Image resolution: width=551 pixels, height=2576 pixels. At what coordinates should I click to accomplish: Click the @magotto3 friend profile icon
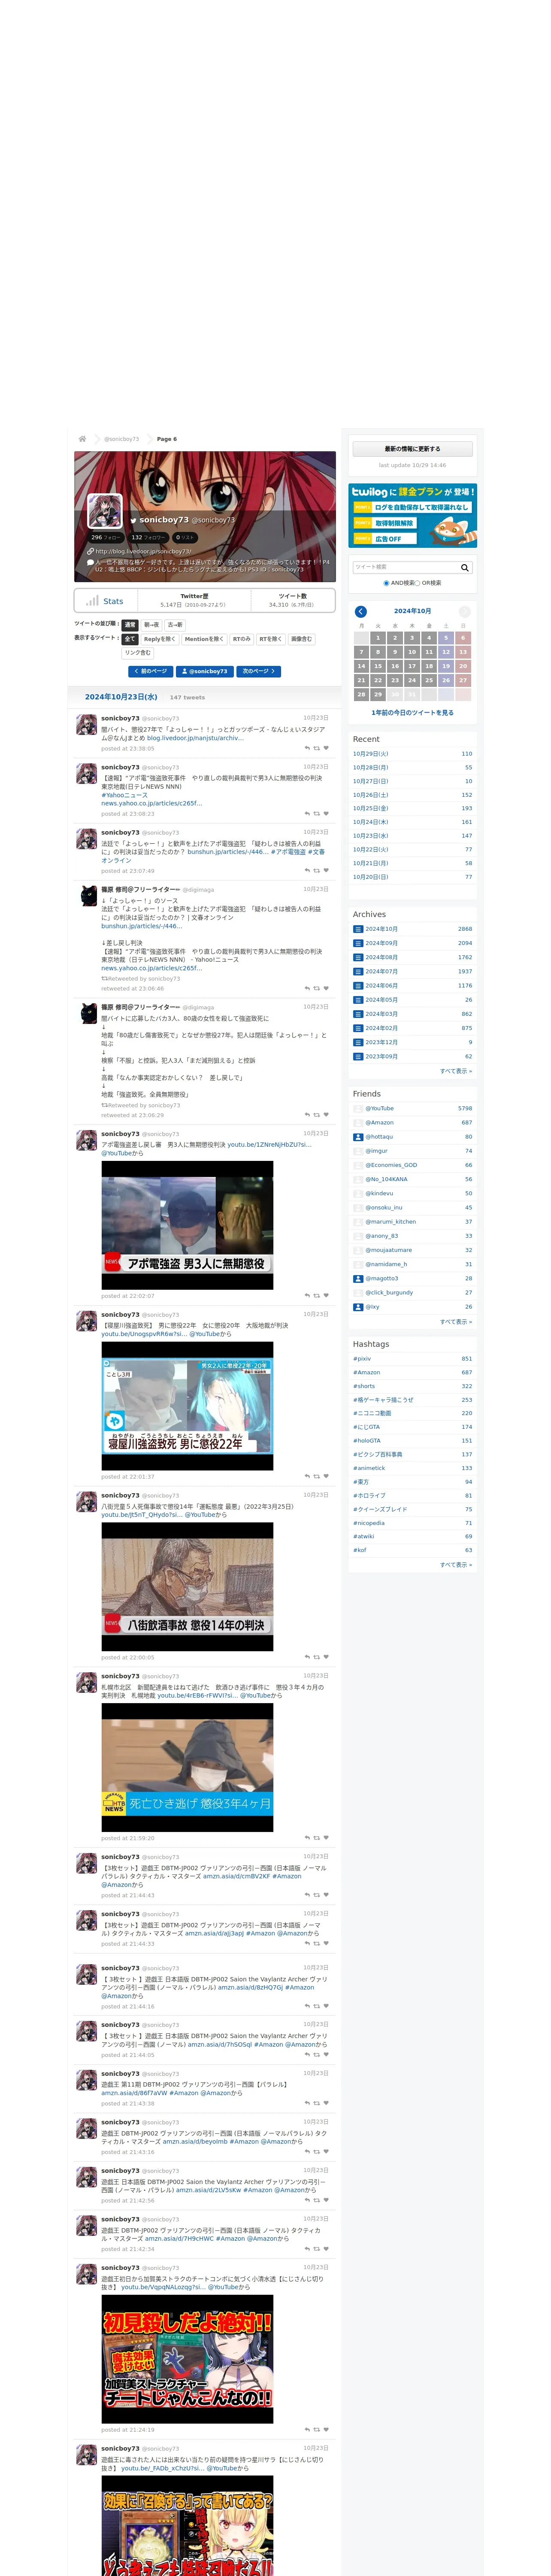click(358, 1278)
